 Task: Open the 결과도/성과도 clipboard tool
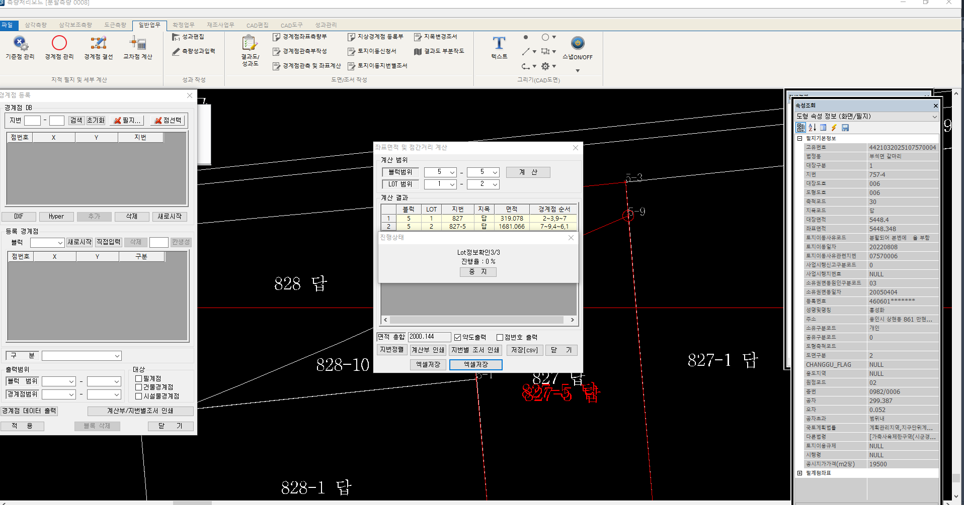coord(250,50)
